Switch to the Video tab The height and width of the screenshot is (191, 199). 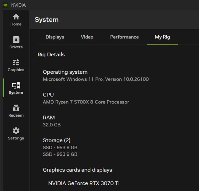(87, 37)
